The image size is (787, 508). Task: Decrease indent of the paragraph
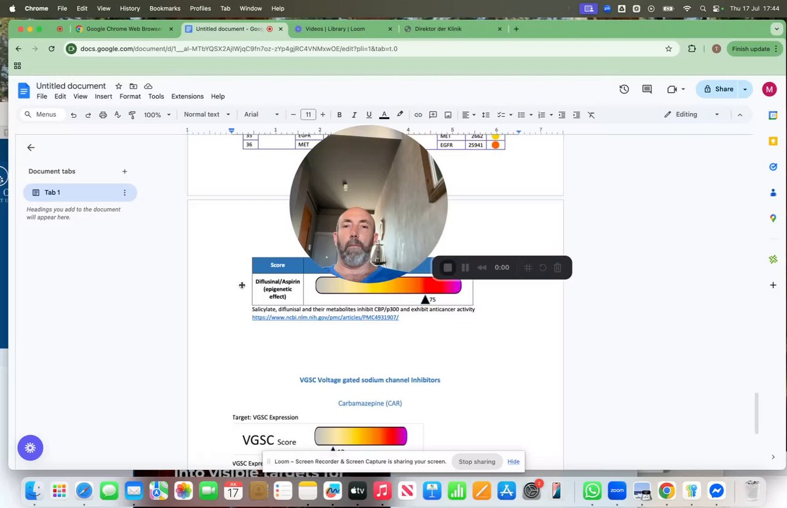(562, 115)
